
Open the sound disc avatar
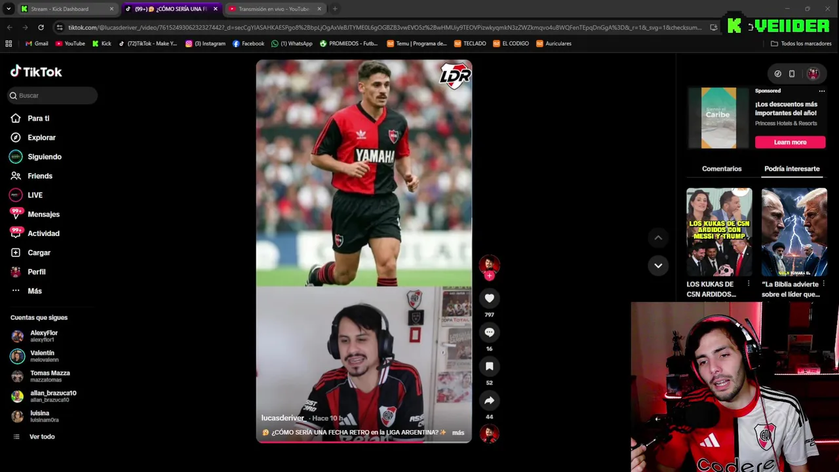[x=489, y=433]
